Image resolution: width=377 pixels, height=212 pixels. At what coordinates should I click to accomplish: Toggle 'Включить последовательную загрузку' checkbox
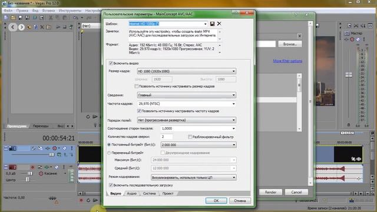pos(111,185)
